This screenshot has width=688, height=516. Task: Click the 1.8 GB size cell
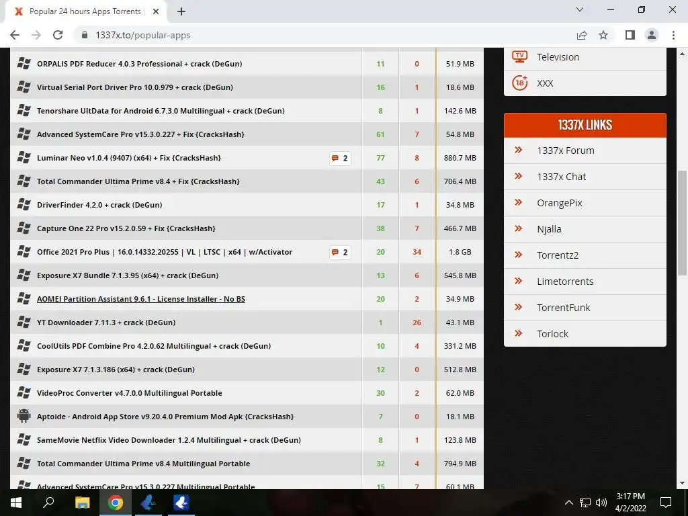460,253
